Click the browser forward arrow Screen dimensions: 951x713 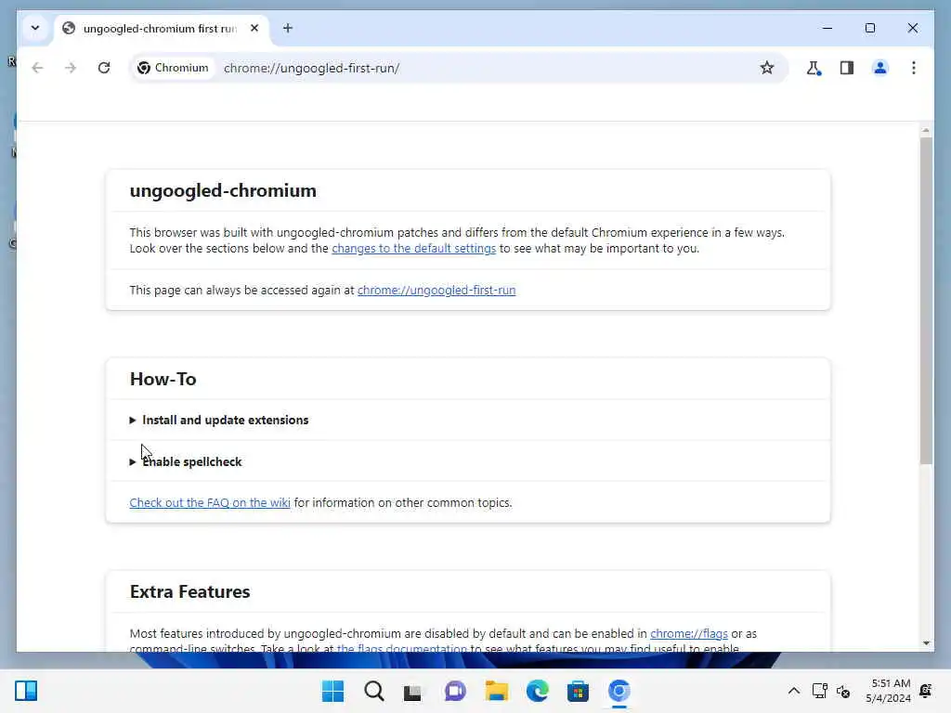71,68
